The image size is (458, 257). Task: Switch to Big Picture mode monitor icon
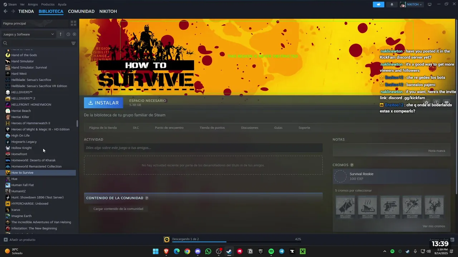click(x=430, y=4)
